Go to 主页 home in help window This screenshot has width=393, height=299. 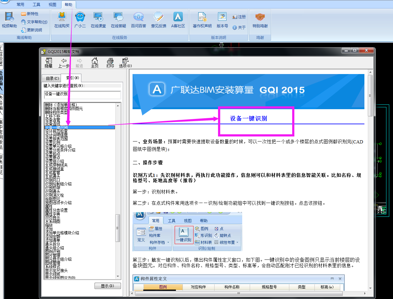point(95,63)
